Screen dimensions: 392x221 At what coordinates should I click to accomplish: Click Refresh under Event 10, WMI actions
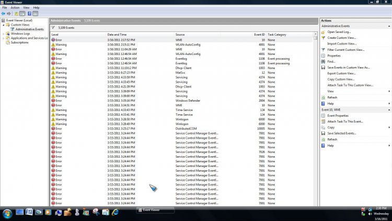pos(332,140)
